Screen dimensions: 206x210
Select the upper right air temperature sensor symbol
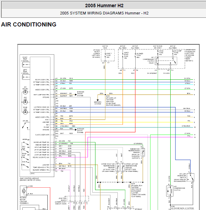pyautogui.click(x=117, y=167)
